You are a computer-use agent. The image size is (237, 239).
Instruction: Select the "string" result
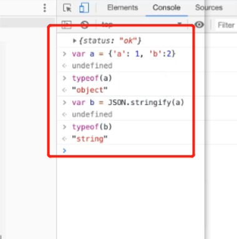click(90, 139)
